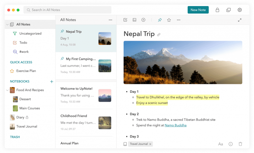The image size is (254, 153).
Task: Follow the Namo Buddha hyperlink
Action: (x=175, y=125)
